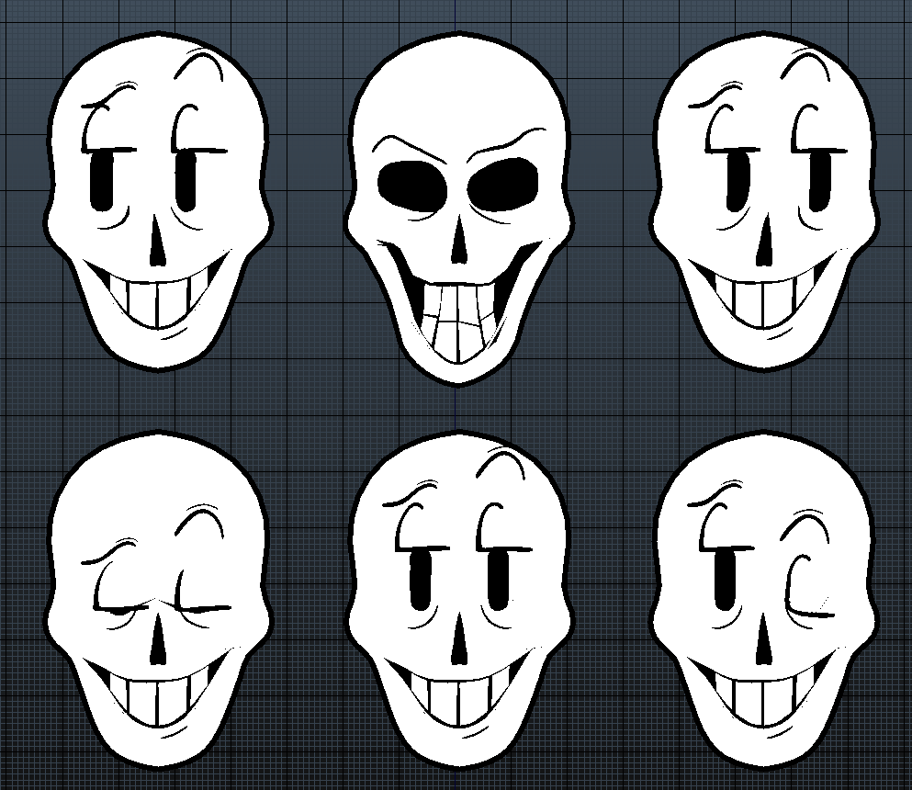Select the angry skull with hollow eye sockets
The height and width of the screenshot is (790, 912).
458,209
